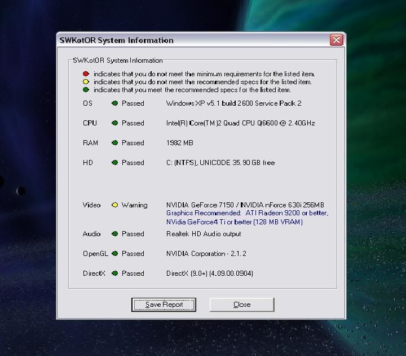This screenshot has height=356, width=406.
Task: Click the green status dot for OS
Action: click(114, 103)
